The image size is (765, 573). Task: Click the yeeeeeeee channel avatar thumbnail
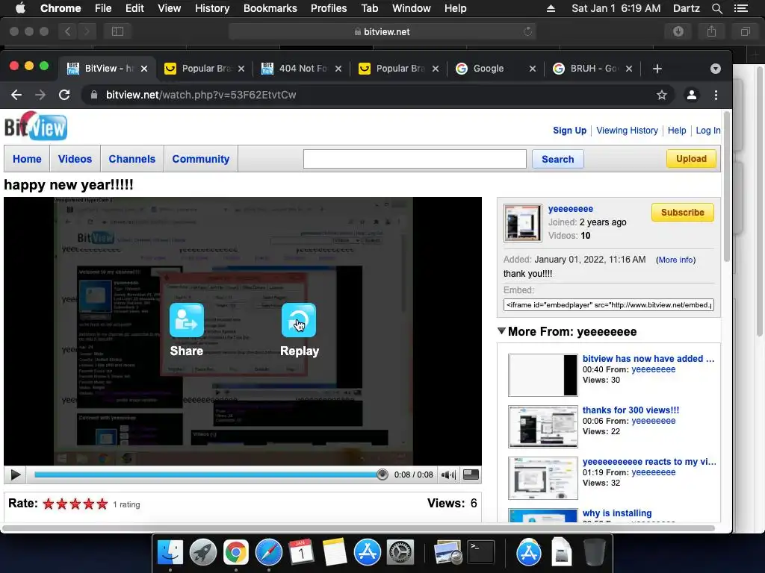tap(522, 222)
